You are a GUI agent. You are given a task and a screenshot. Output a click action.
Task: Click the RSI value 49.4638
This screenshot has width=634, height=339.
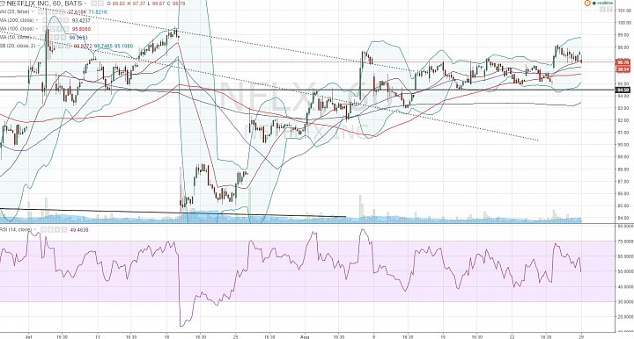(x=79, y=230)
